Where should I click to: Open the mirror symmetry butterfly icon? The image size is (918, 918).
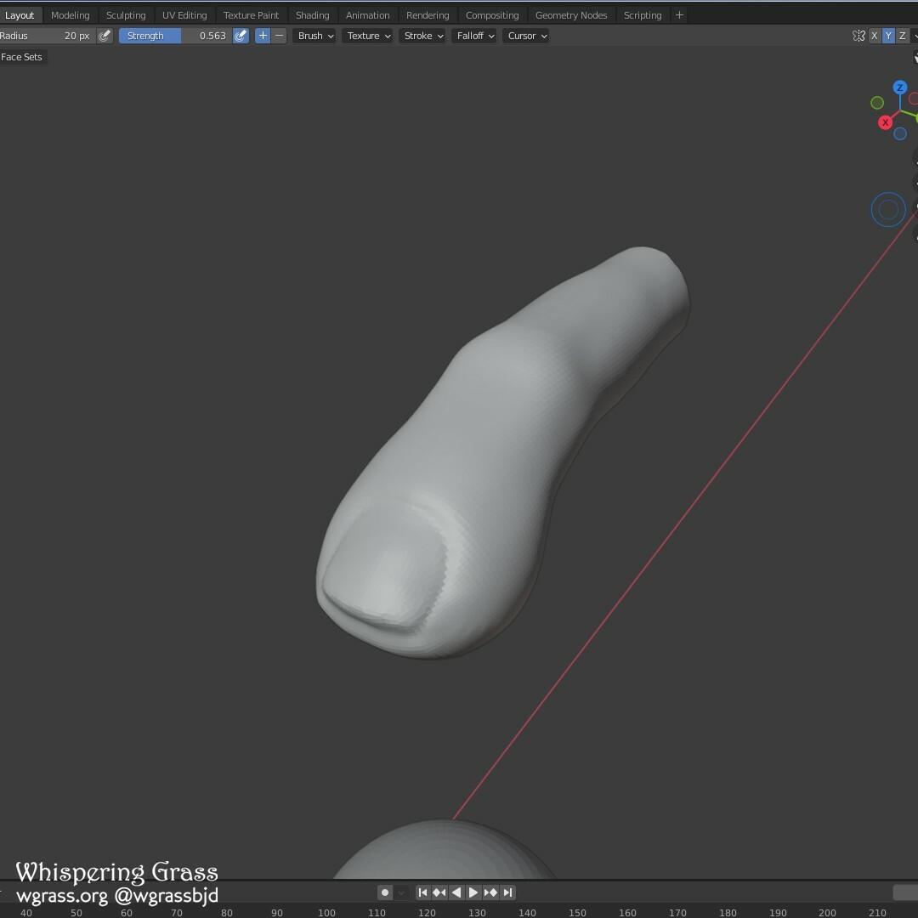pyautogui.click(x=858, y=36)
